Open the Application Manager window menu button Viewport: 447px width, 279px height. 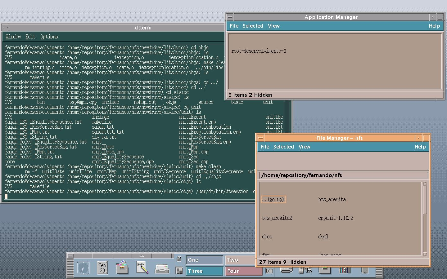pos(230,17)
